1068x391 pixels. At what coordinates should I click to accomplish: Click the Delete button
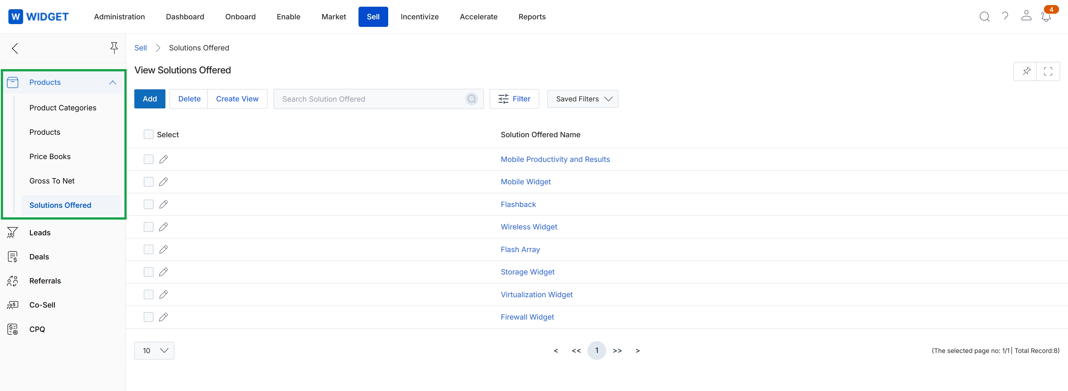[x=189, y=99]
